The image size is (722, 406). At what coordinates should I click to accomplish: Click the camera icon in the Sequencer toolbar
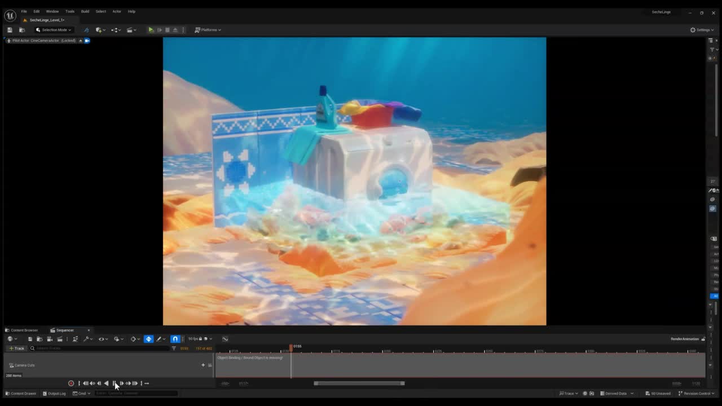pyautogui.click(x=50, y=339)
